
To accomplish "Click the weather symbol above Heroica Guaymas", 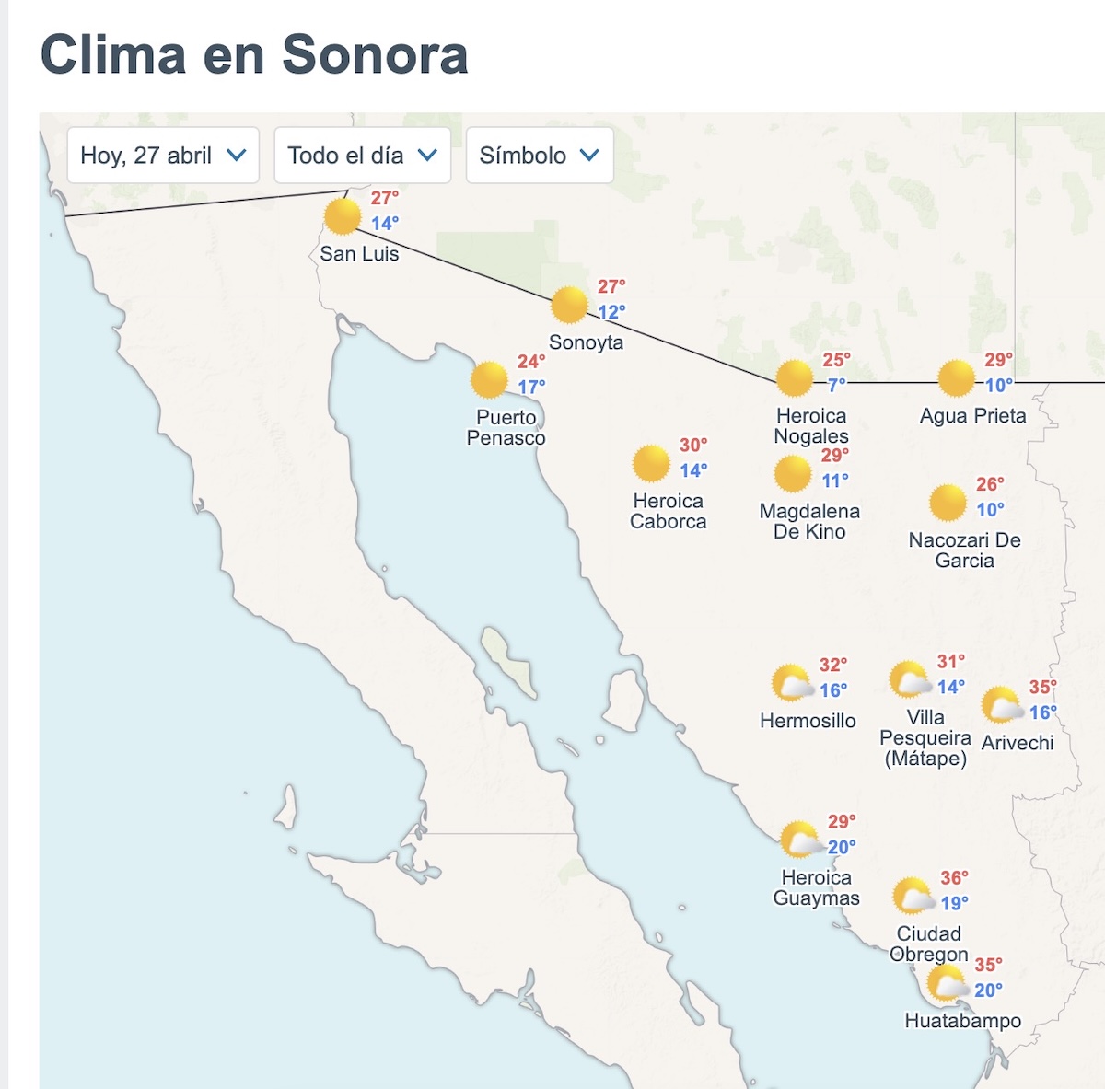I will 799,838.
